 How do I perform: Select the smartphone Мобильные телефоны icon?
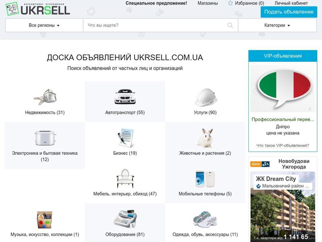[205, 178]
